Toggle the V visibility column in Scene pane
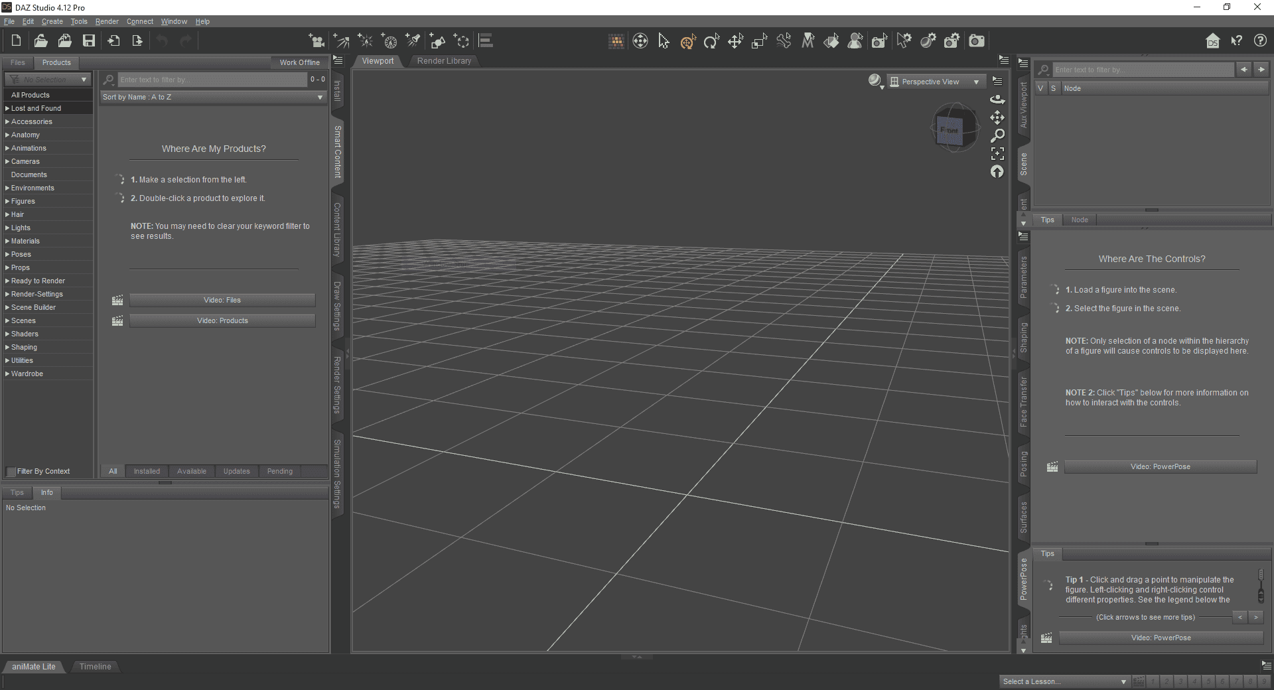The height and width of the screenshot is (690, 1274). click(x=1040, y=88)
